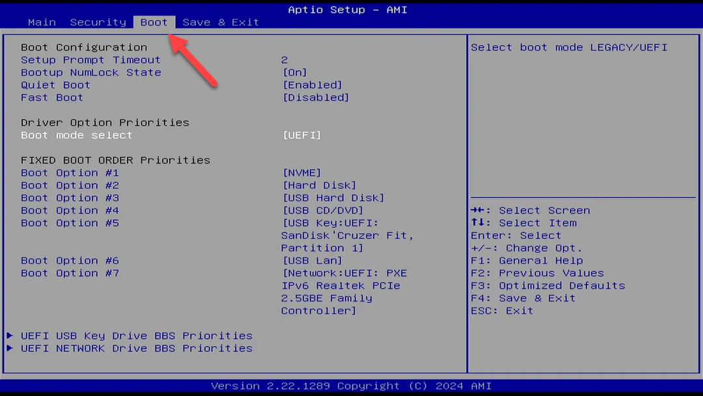
Task: Select Boot Option #1 label
Action: coord(70,173)
